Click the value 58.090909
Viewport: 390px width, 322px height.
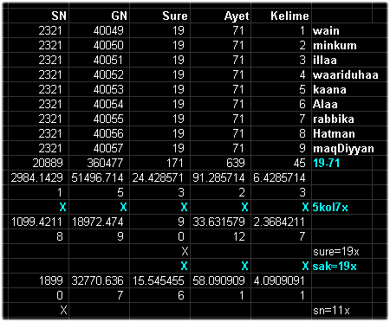coord(218,280)
